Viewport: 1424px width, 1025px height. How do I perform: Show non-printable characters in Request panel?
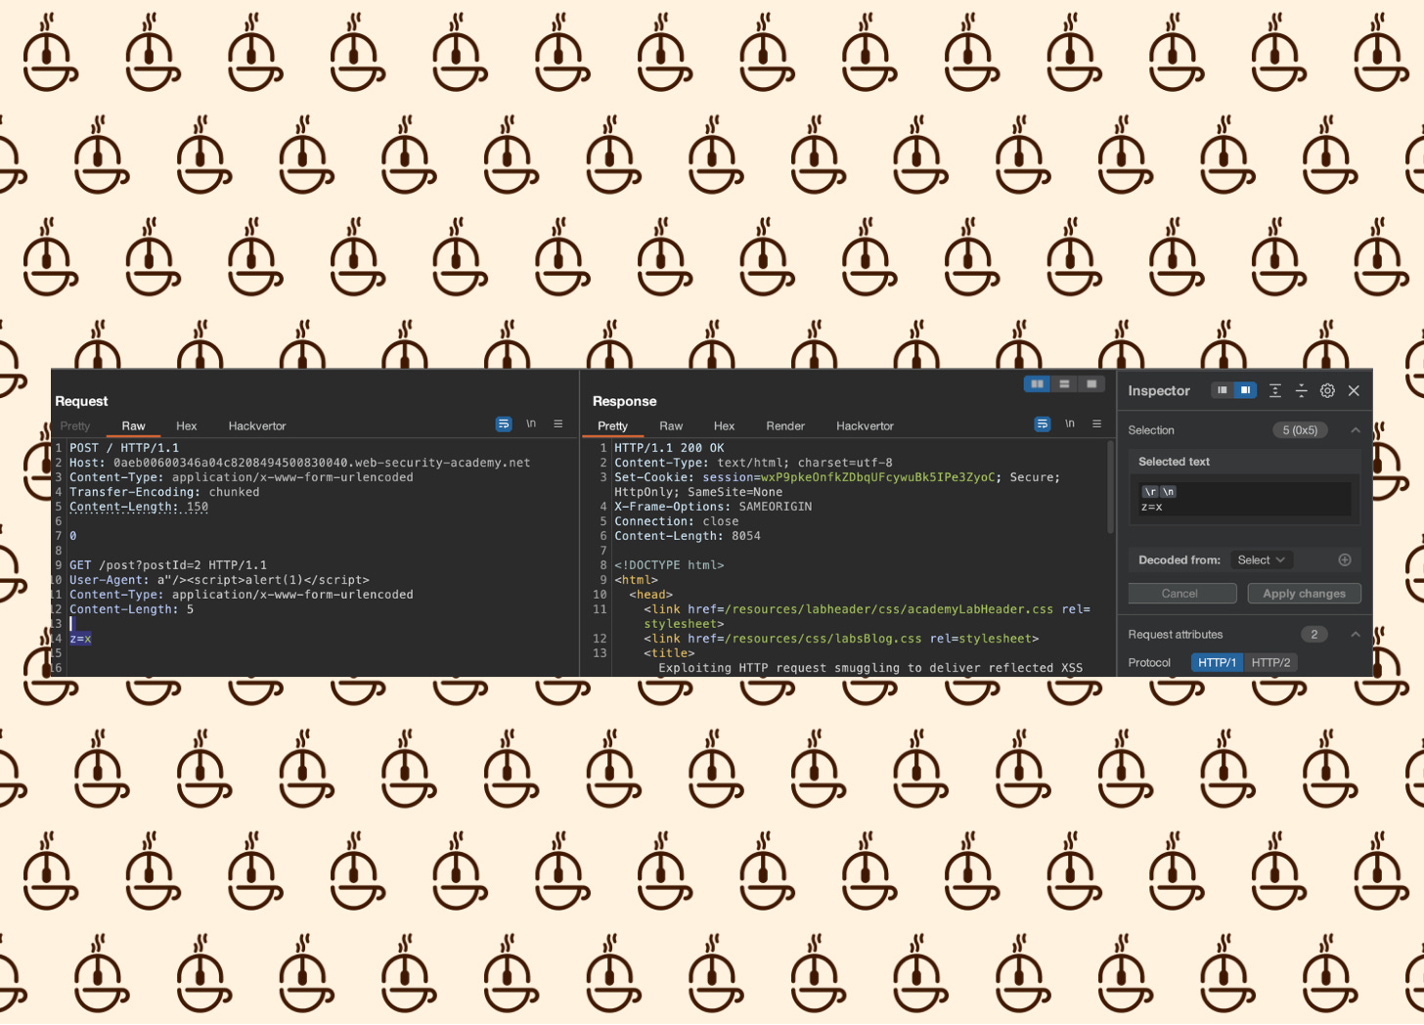531,424
